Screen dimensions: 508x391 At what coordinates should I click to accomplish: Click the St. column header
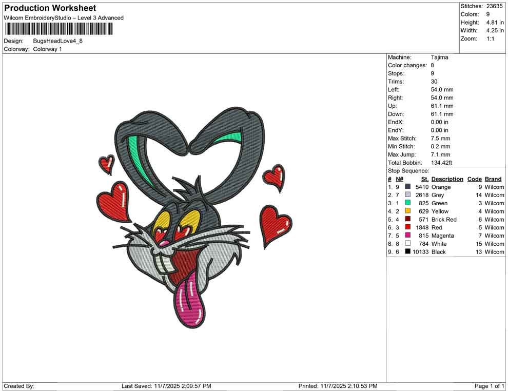pyautogui.click(x=424, y=179)
